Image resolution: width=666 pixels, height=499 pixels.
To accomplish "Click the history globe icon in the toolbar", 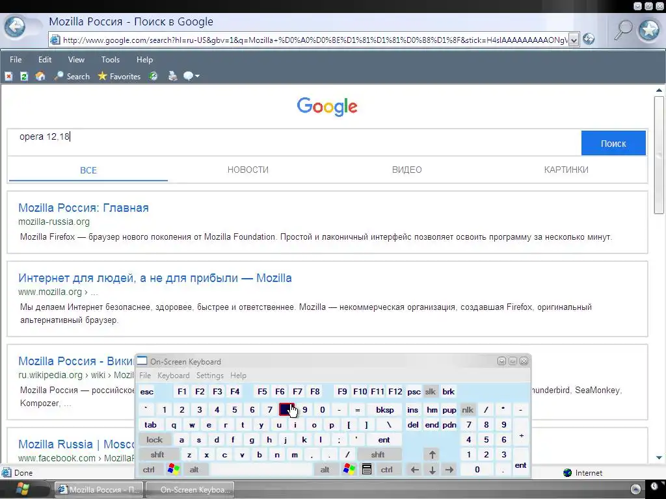I will point(153,77).
